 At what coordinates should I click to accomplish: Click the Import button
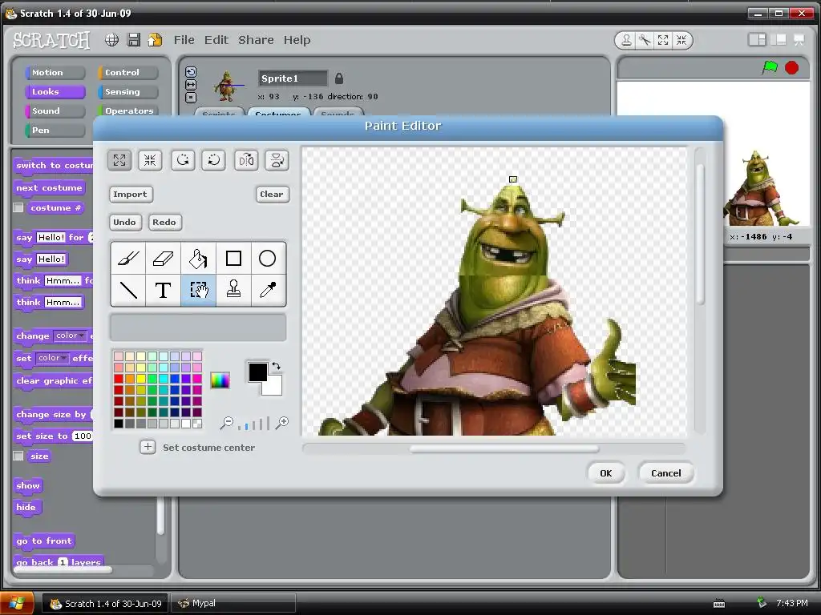(x=131, y=194)
